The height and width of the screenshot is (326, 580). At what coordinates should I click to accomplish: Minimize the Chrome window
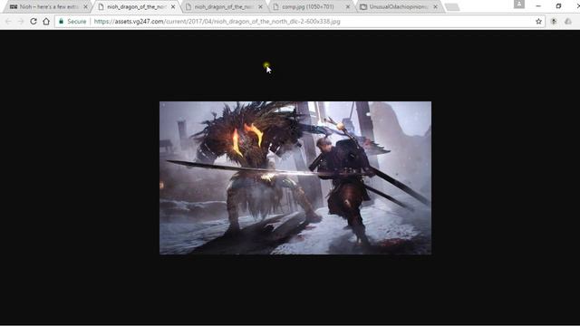538,6
